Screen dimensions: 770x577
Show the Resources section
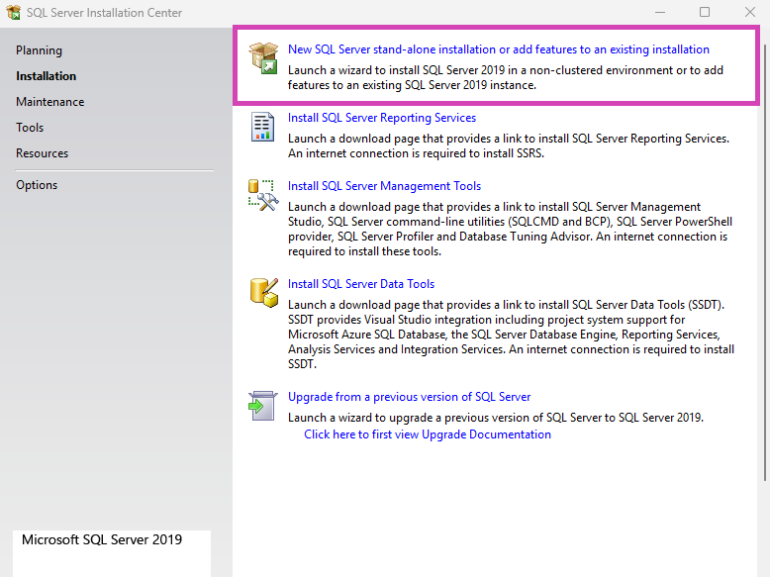pos(42,153)
